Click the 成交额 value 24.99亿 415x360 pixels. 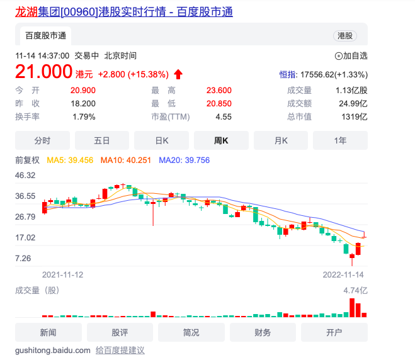tap(353, 103)
